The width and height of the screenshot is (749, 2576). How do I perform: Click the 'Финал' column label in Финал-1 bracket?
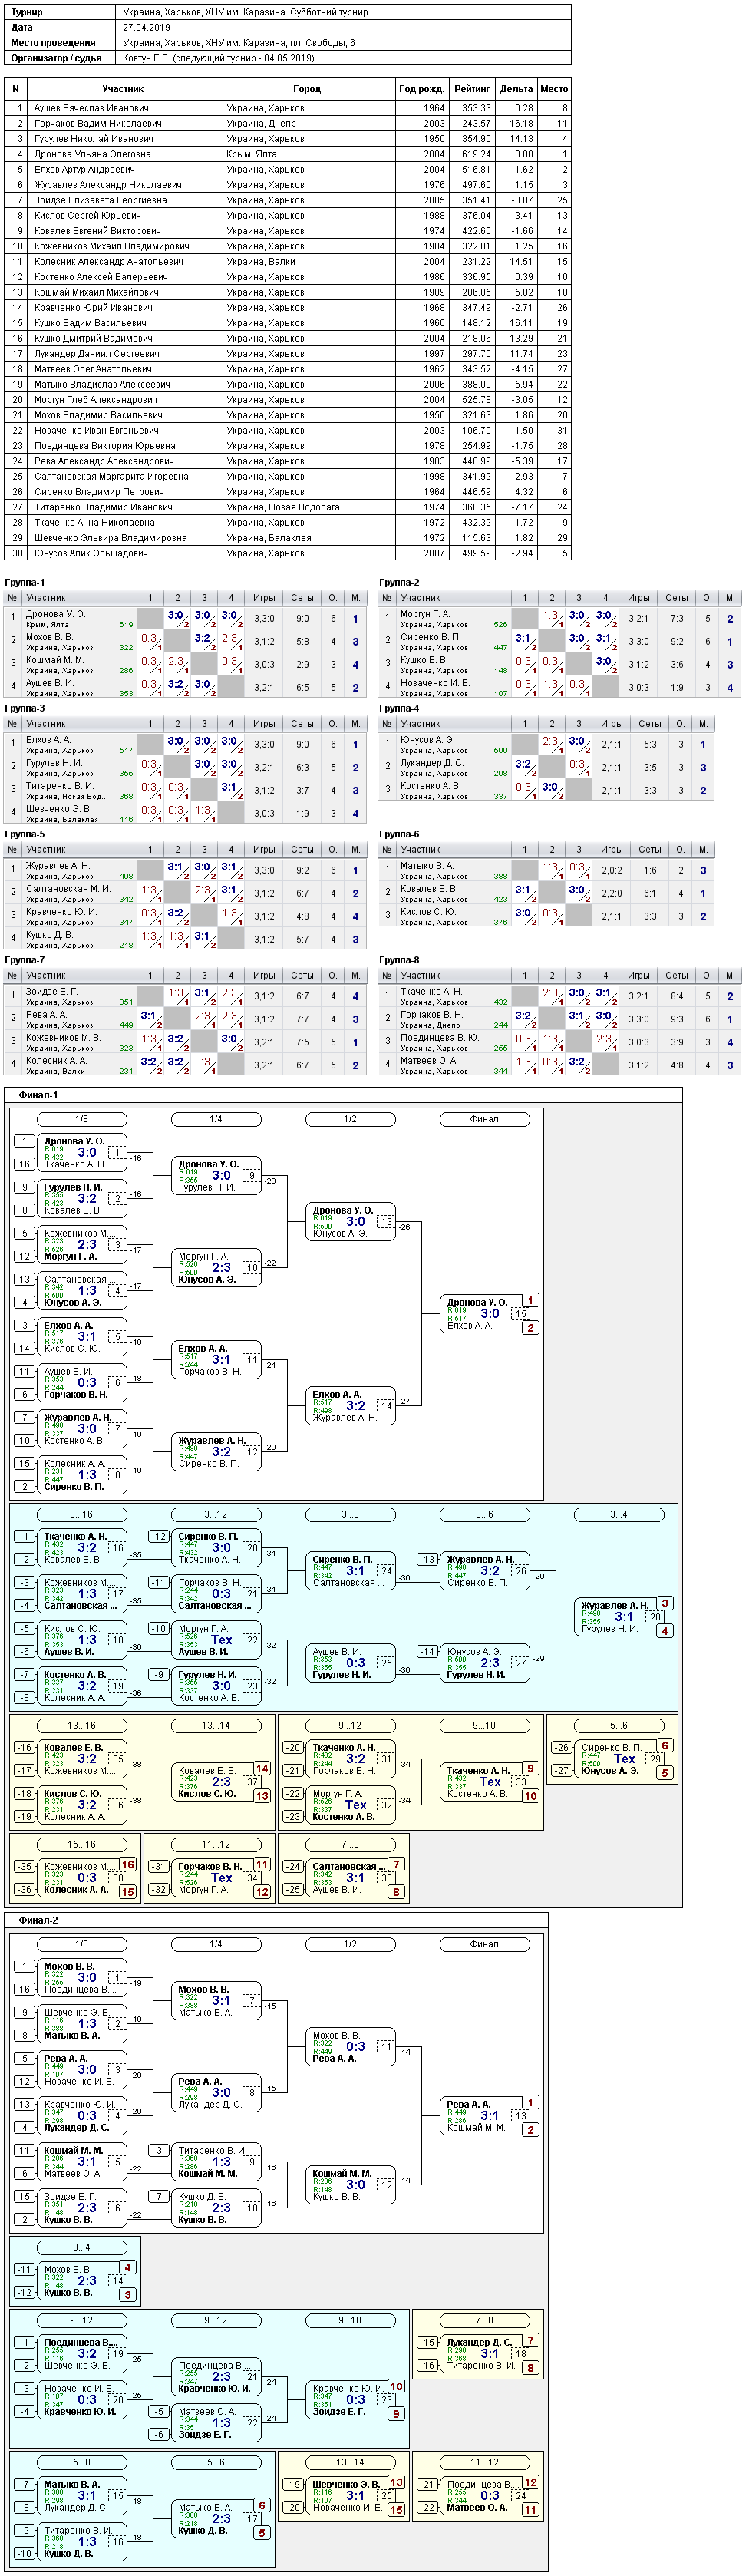click(x=484, y=1119)
